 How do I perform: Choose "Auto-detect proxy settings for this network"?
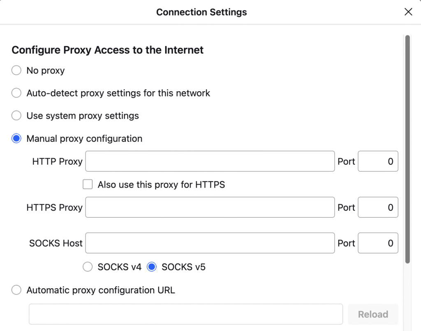pos(16,93)
